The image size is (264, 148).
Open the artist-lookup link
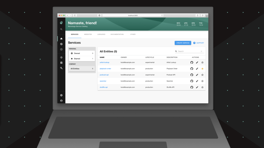(x=105, y=62)
